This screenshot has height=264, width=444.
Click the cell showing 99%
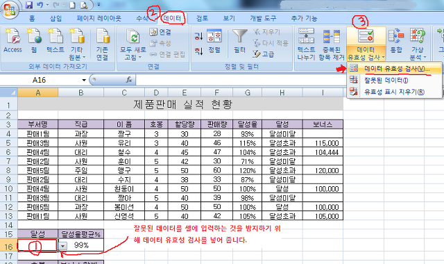pos(81,245)
